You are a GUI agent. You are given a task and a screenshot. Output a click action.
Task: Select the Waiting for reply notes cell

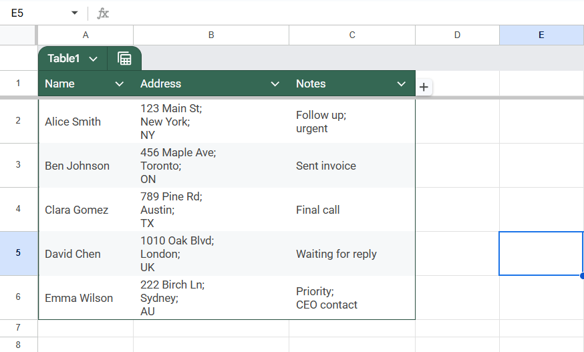(x=352, y=254)
